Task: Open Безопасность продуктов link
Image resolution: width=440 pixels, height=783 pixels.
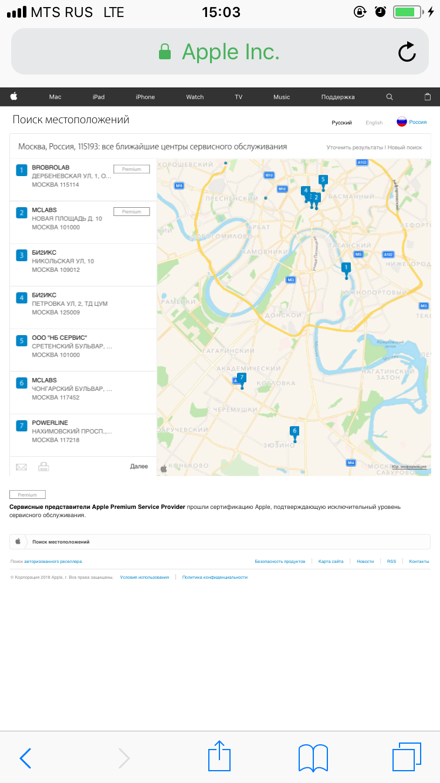Action: 280,561
